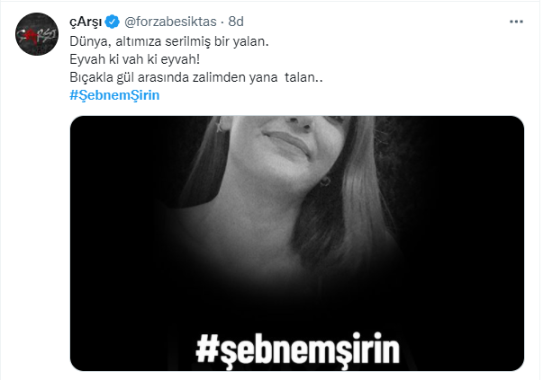Open the blue #ŞebnemŞirin hashtag link
543x380 pixels.
[x=114, y=95]
